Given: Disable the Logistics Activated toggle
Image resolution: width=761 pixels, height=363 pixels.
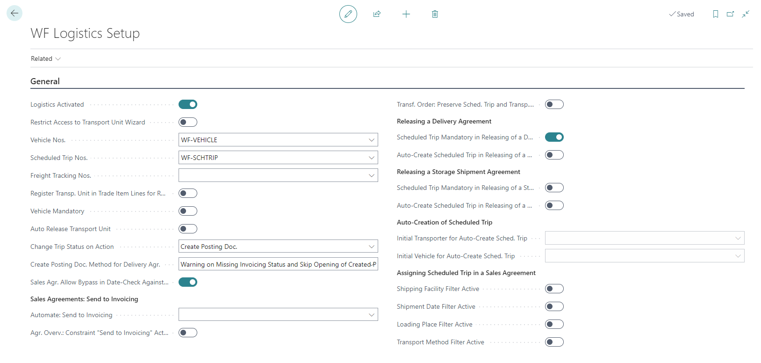Looking at the screenshot, I should [x=188, y=104].
